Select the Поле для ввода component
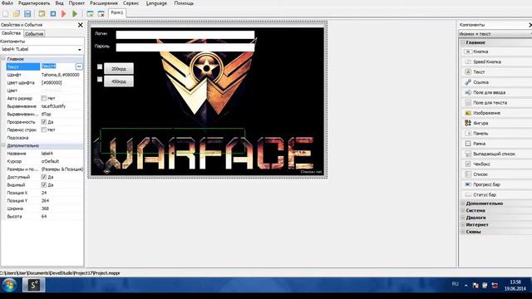532x299 pixels. click(x=496, y=92)
